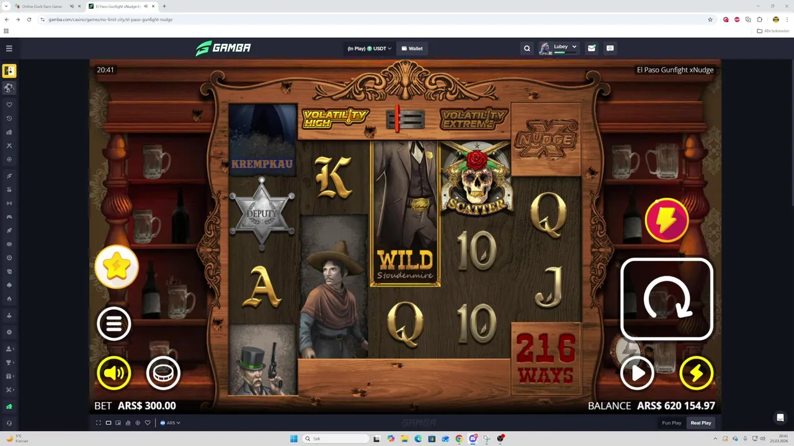This screenshot has width=794, height=446.
Task: Switch to Fun Play mode
Action: point(672,423)
